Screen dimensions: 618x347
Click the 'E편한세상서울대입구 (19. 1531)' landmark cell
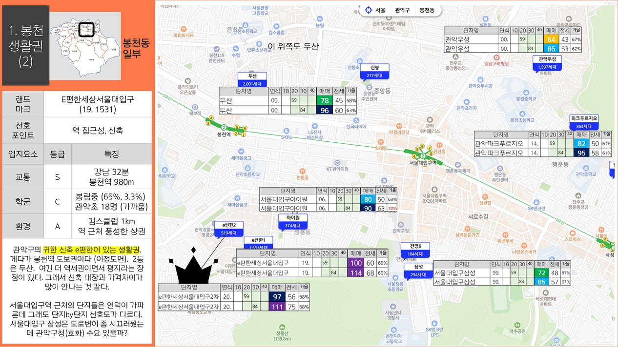pyautogui.click(x=98, y=104)
